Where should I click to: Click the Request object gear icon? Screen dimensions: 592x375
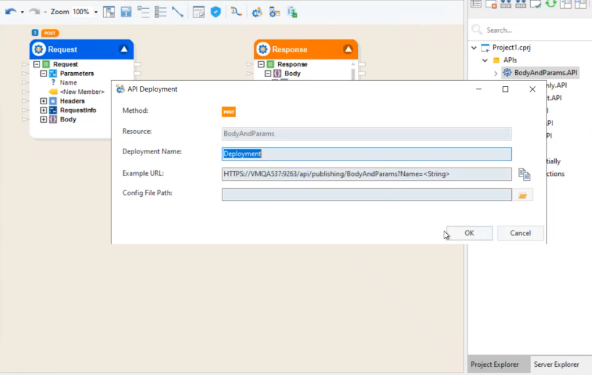[x=38, y=49]
